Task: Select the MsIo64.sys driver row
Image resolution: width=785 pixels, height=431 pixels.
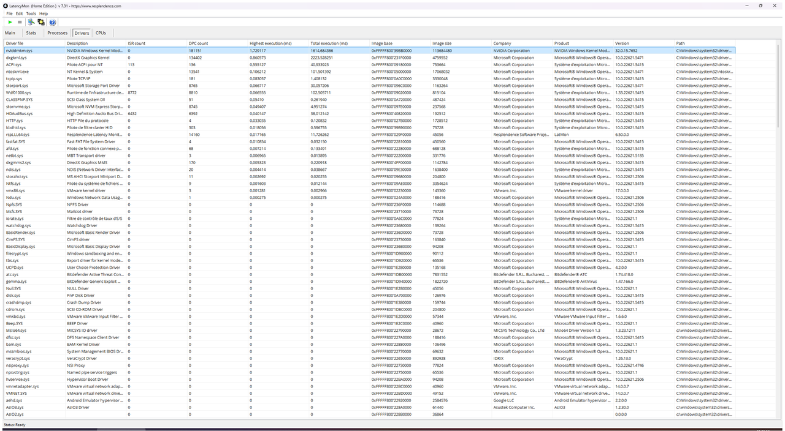Action: click(369, 331)
